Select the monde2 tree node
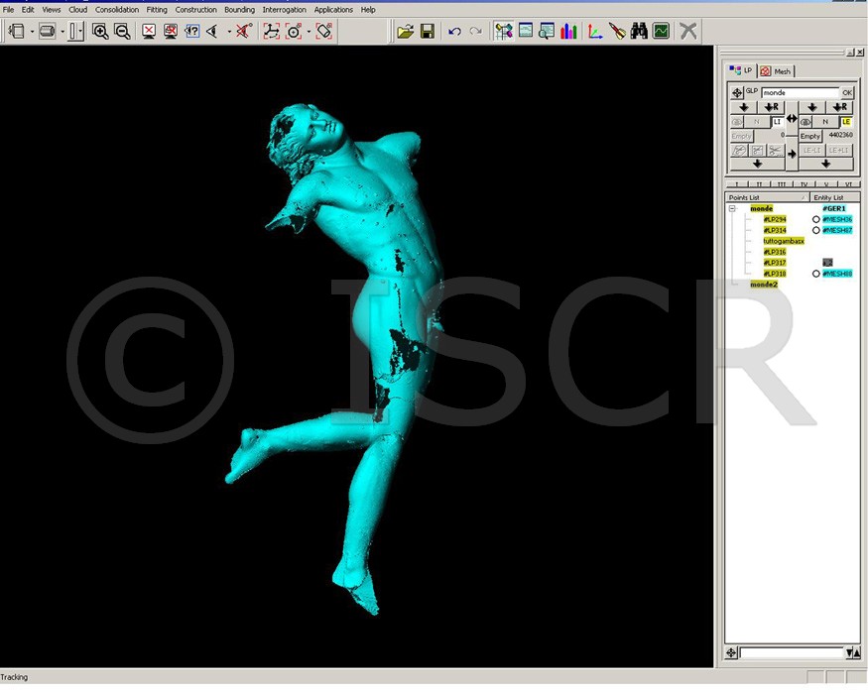The height and width of the screenshot is (694, 868). [x=764, y=284]
